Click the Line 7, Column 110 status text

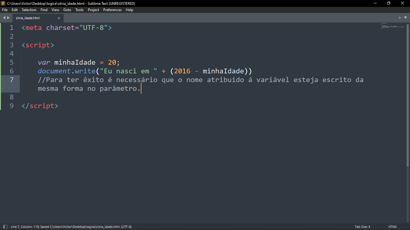pos(25,227)
